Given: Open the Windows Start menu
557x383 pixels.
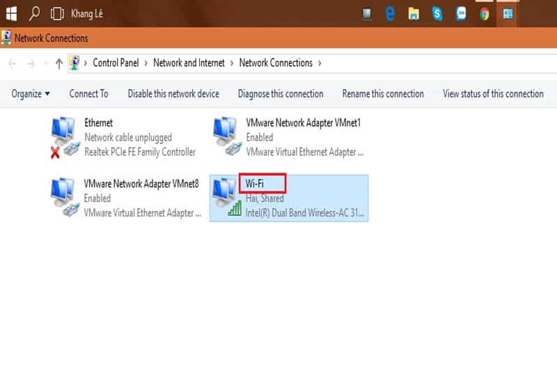Looking at the screenshot, I should click(12, 13).
